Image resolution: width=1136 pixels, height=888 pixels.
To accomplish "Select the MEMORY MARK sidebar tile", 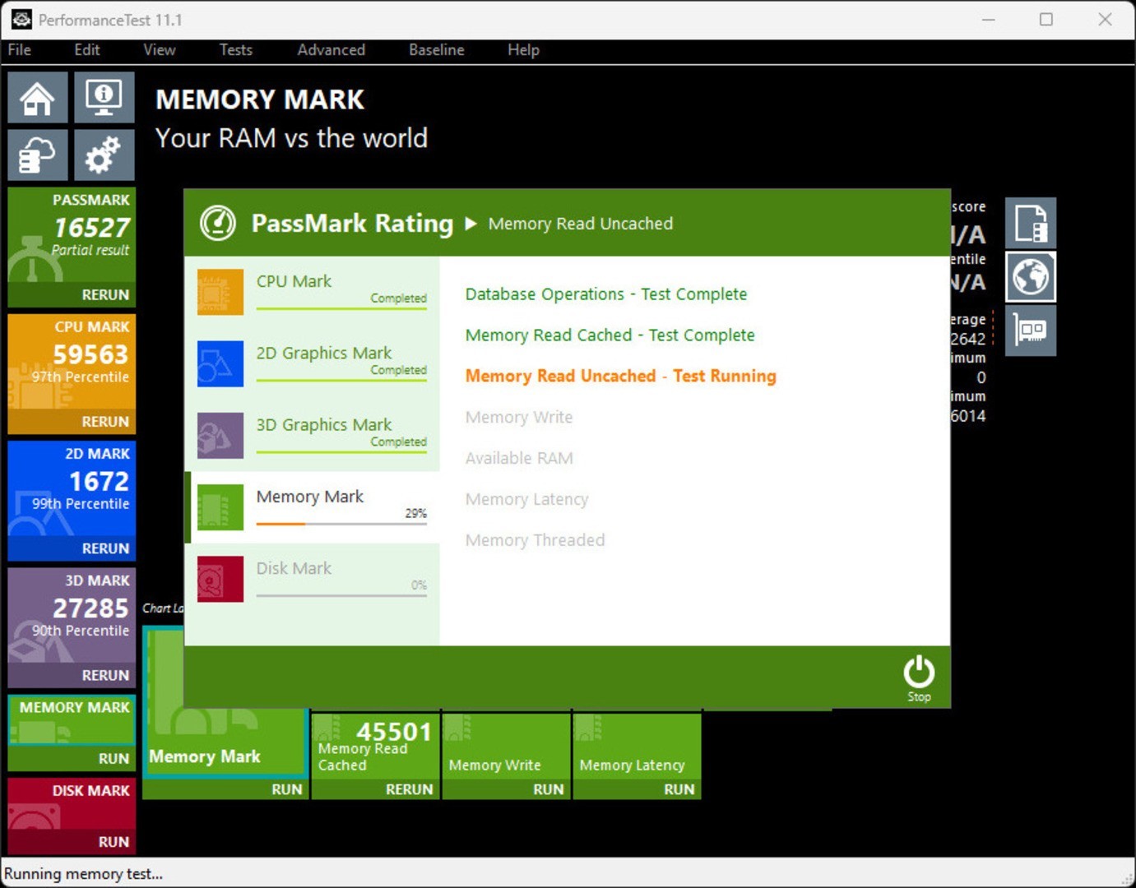I will tap(72, 720).
